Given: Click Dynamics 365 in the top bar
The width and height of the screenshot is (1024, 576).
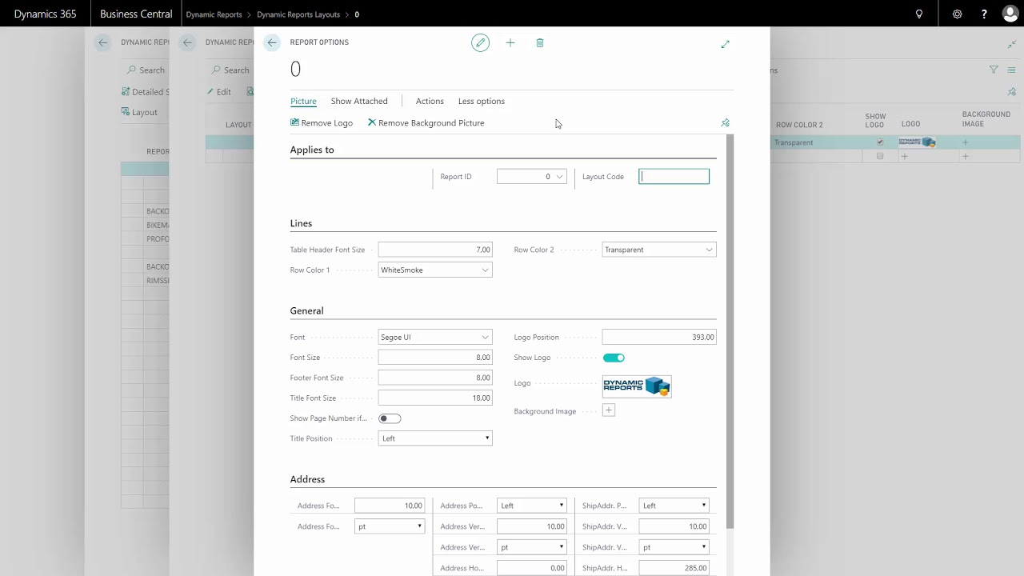Looking at the screenshot, I should [x=46, y=14].
